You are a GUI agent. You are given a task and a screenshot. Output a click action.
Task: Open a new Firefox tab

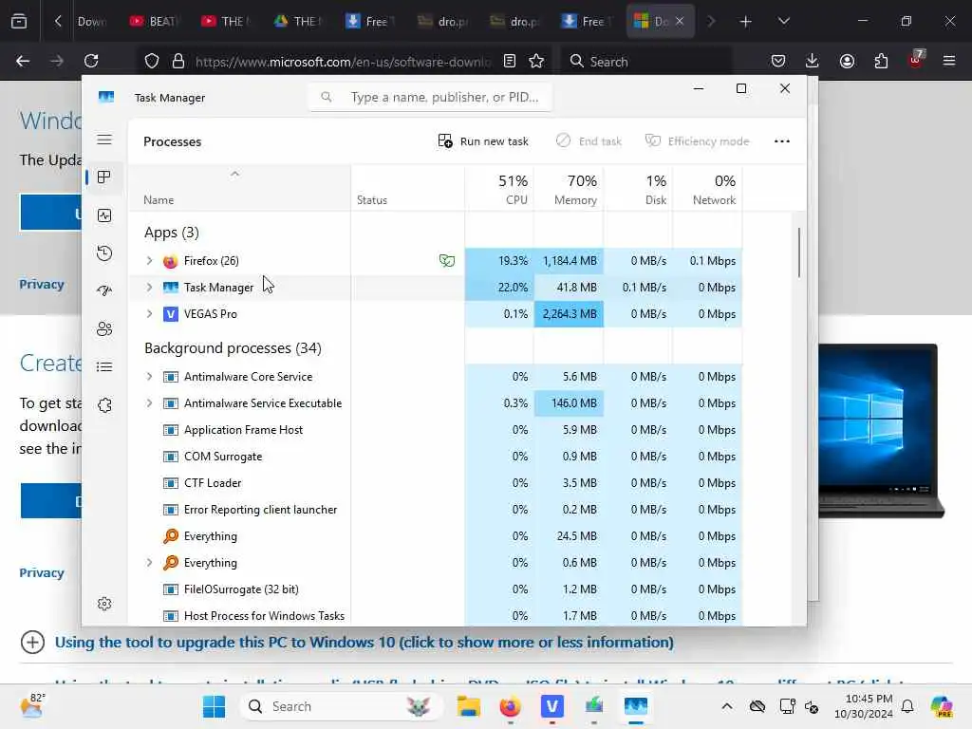[x=746, y=22]
